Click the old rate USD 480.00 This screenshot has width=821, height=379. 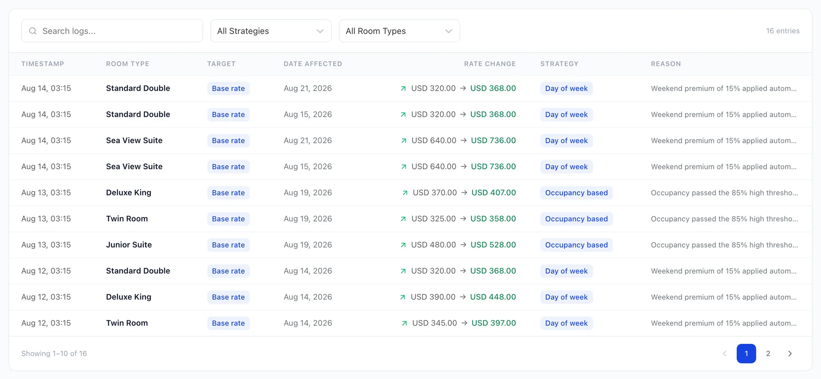pyautogui.click(x=434, y=245)
